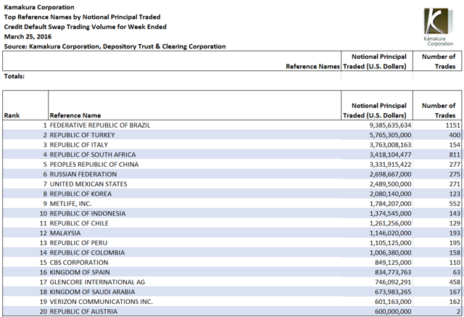Click the 'Totals:' label

pos(14,76)
